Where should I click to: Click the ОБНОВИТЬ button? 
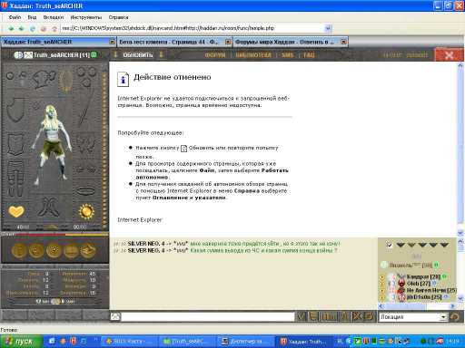point(138,55)
